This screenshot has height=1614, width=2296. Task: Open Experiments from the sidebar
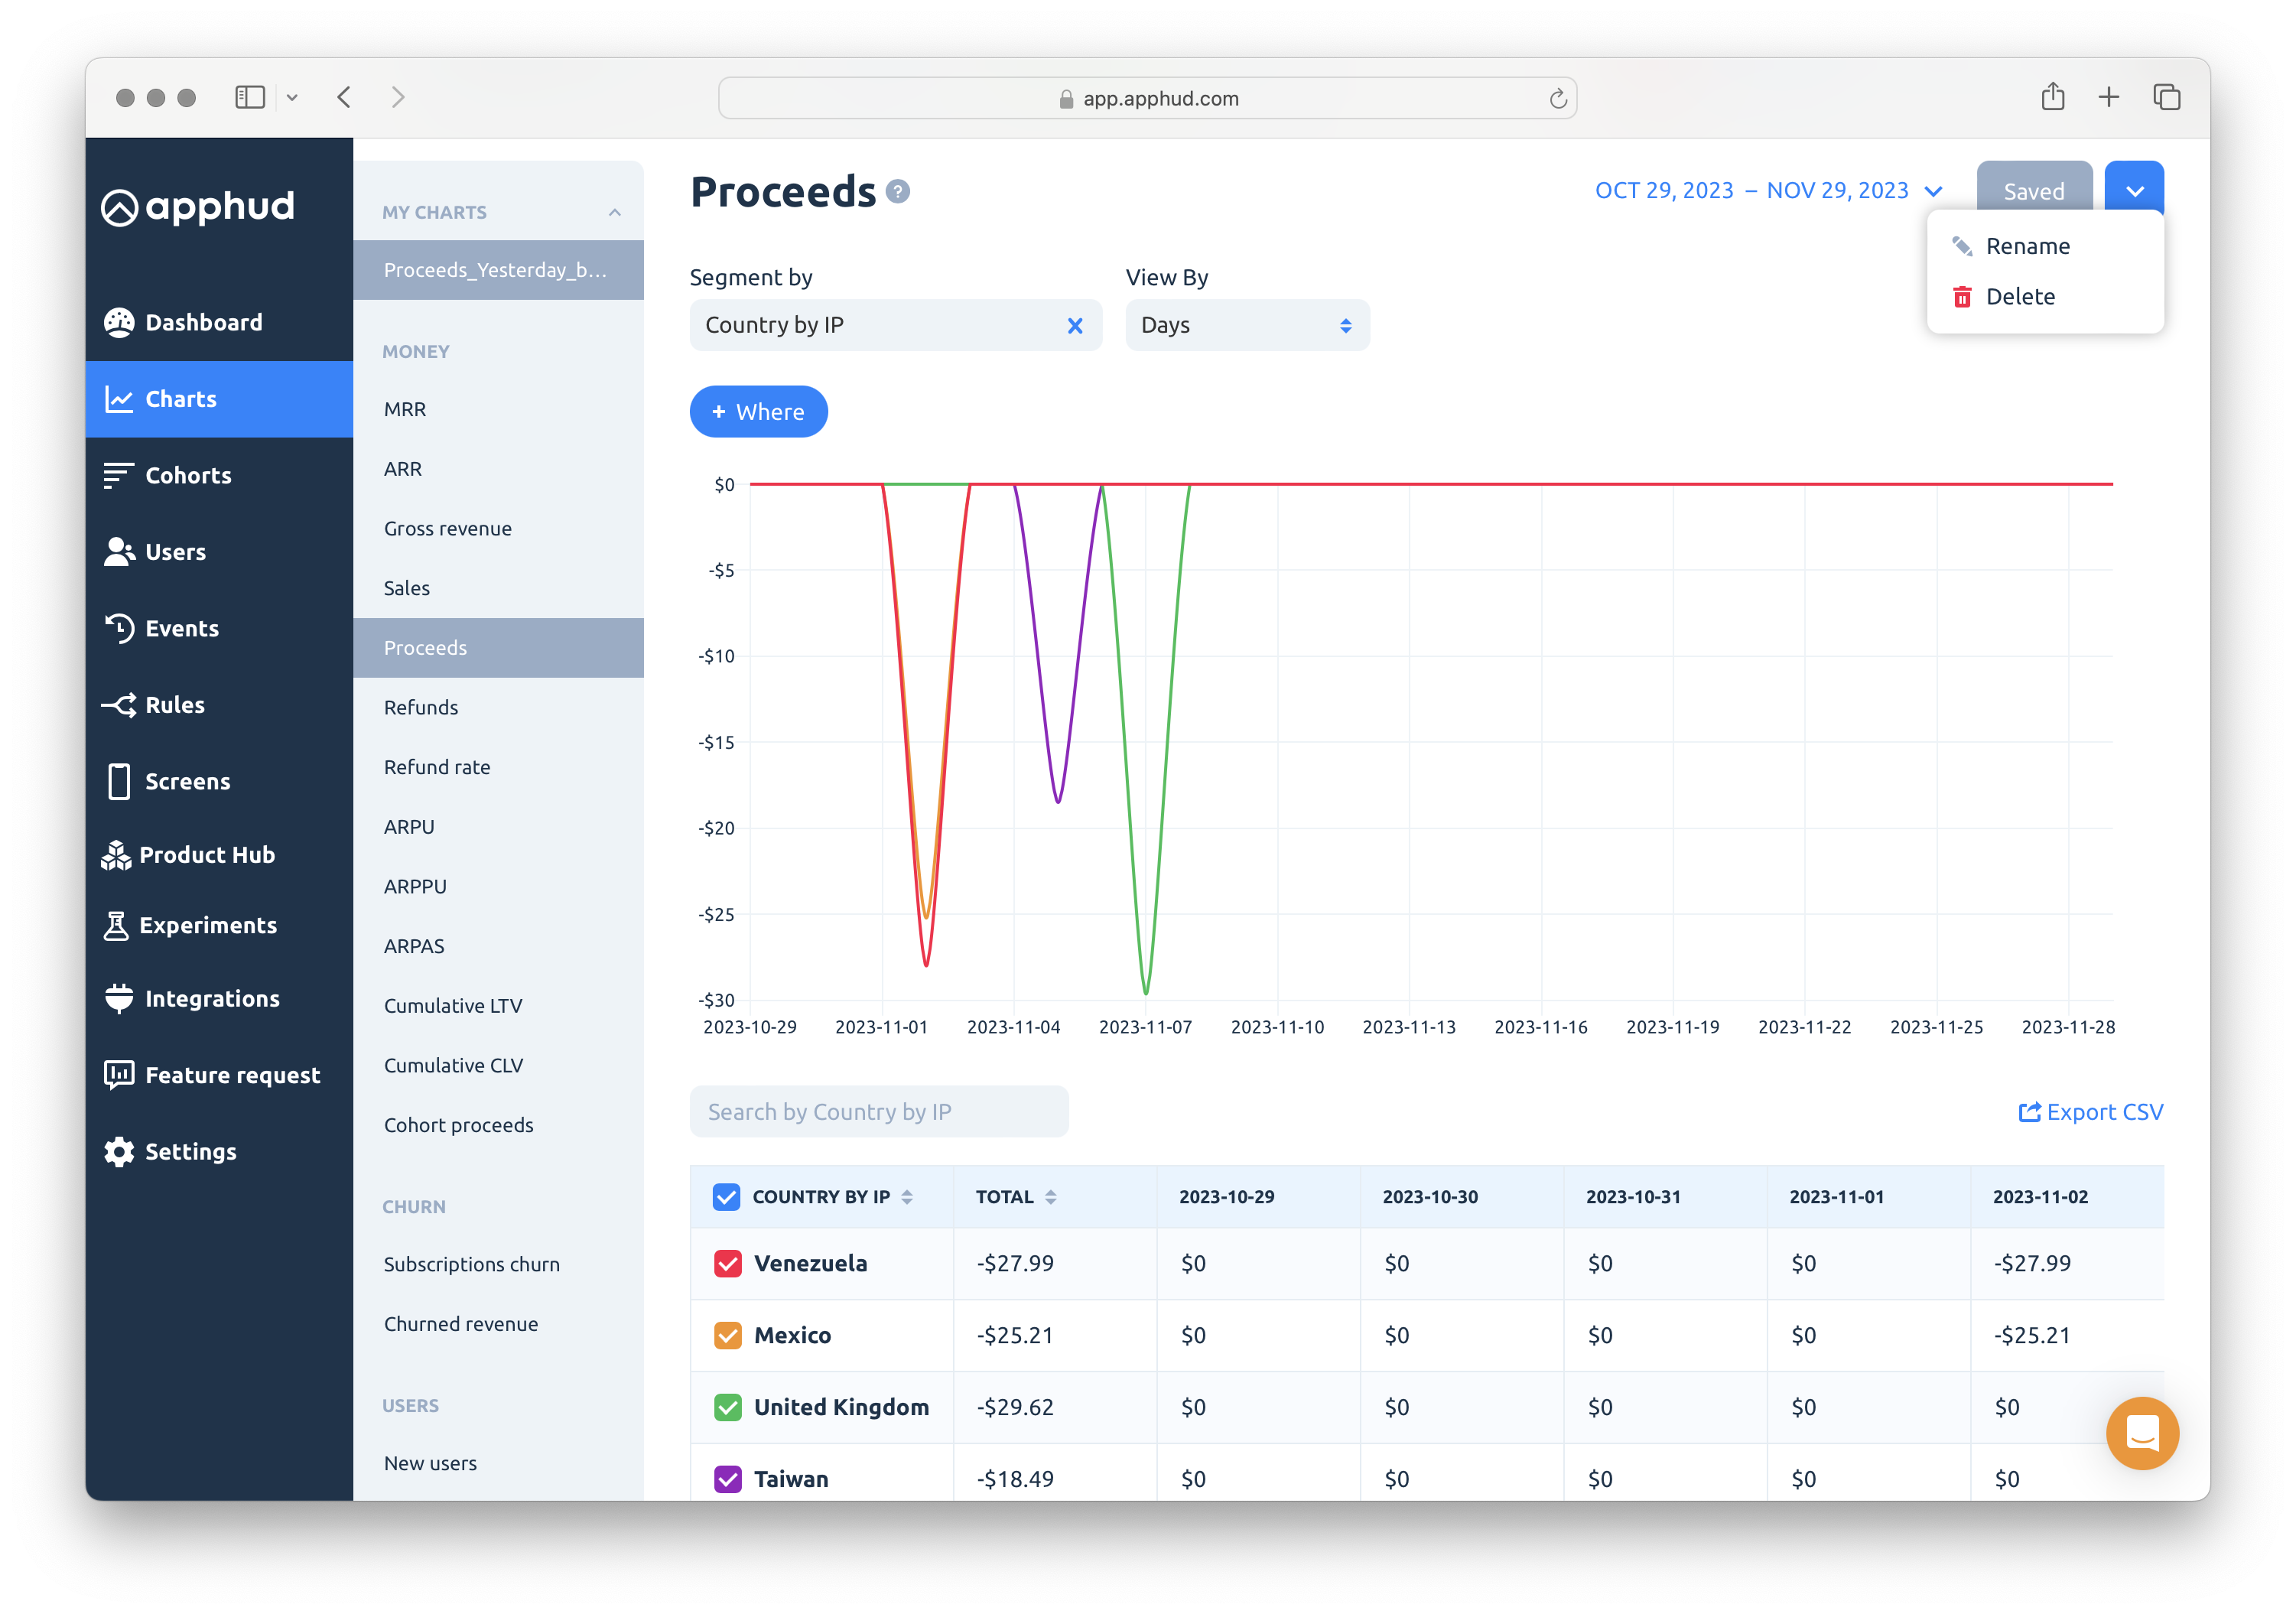coord(207,925)
